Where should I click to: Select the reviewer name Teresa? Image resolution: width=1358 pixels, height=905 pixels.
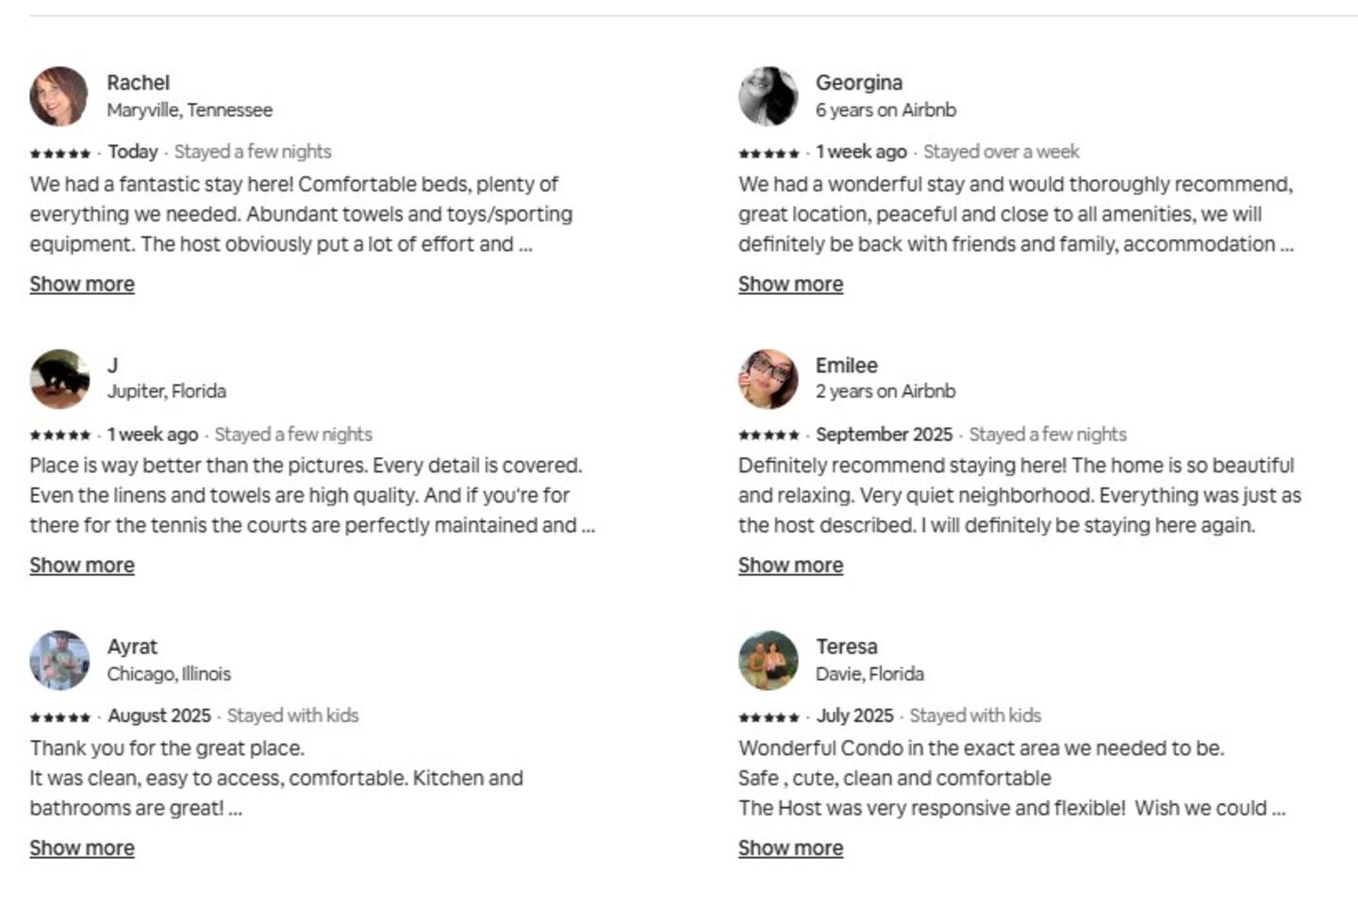[x=846, y=647]
